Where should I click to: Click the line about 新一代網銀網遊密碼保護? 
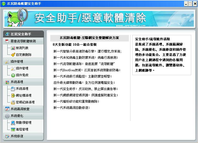tap(86, 95)
